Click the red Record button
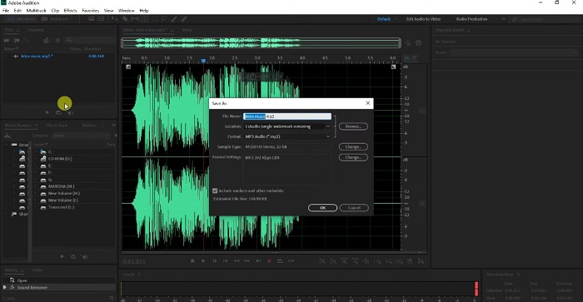The width and height of the screenshot is (583, 302). pos(269,261)
